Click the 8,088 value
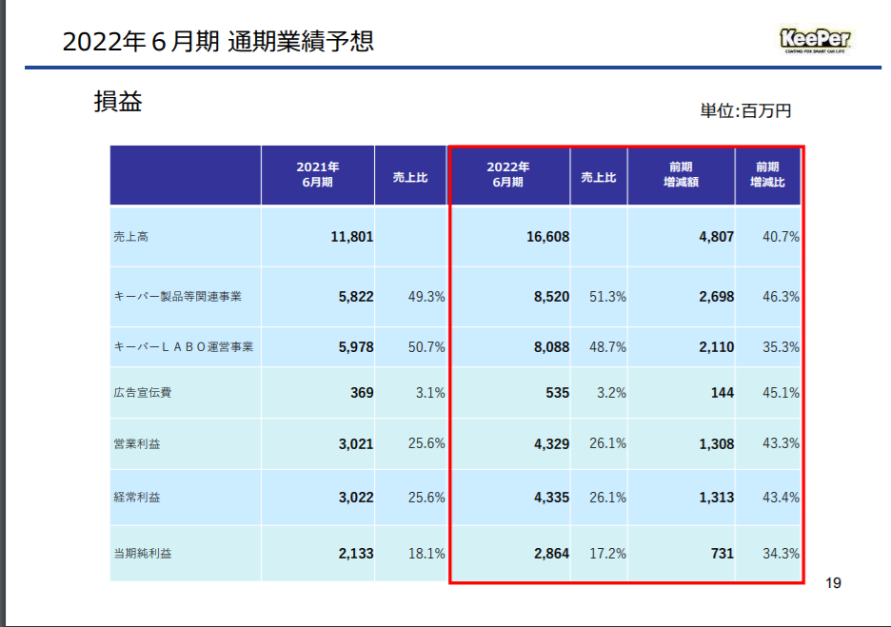891x627 pixels. (551, 347)
